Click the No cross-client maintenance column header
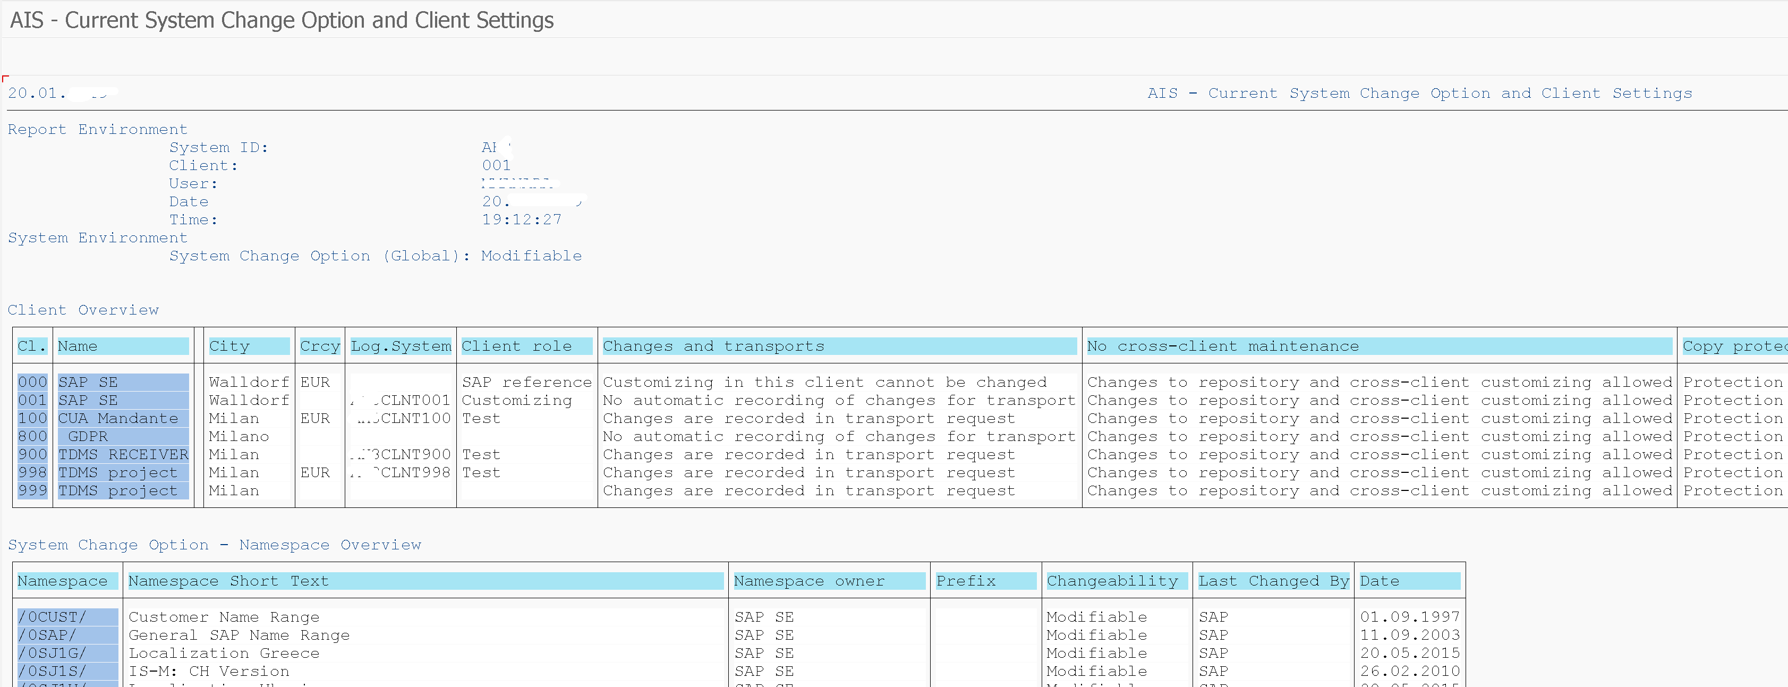 [1380, 346]
